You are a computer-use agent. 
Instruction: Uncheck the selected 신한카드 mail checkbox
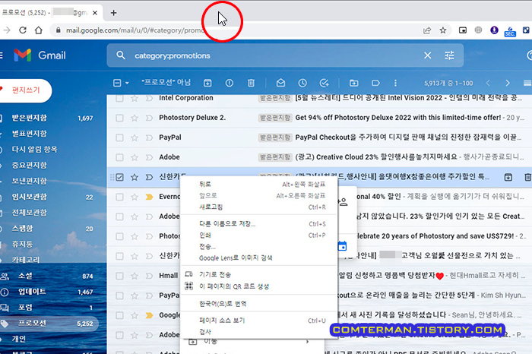click(x=119, y=177)
